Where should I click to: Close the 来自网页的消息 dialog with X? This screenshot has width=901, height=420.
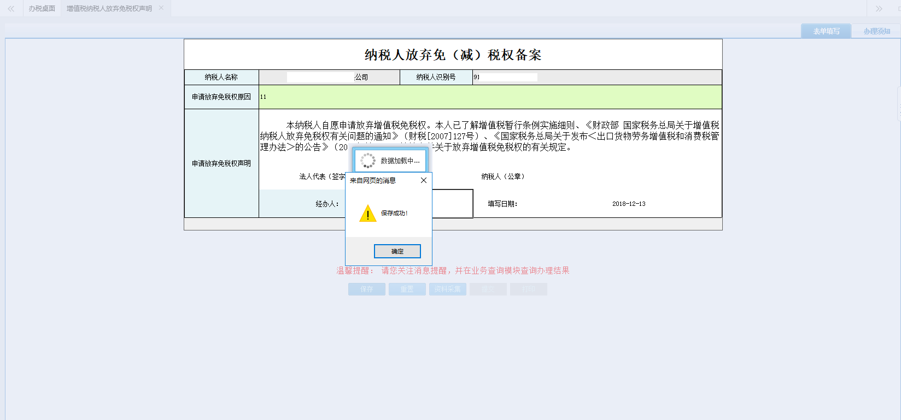point(424,180)
